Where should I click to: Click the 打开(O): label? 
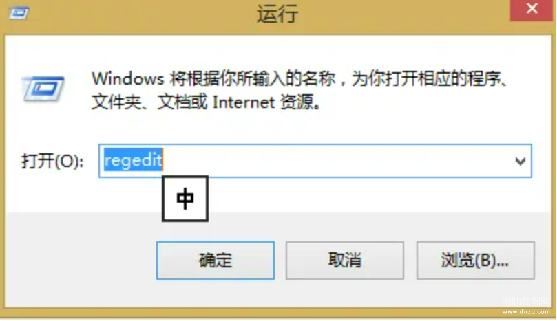pos(52,162)
